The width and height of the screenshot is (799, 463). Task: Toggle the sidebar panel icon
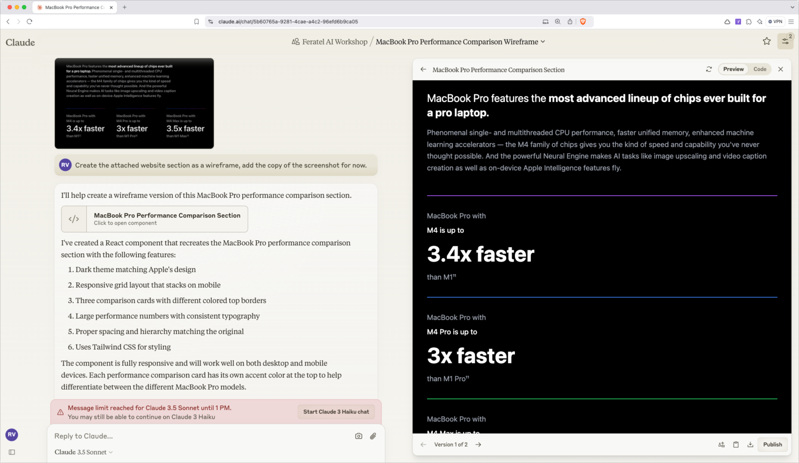click(x=12, y=452)
